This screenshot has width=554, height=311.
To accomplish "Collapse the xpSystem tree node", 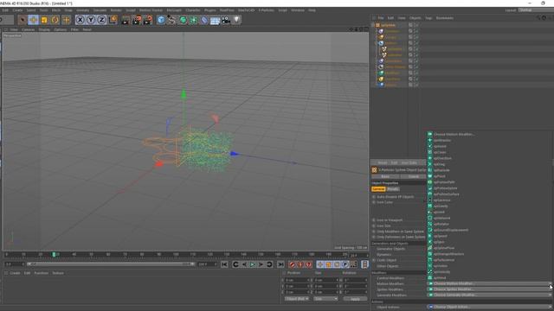I will tap(373, 25).
